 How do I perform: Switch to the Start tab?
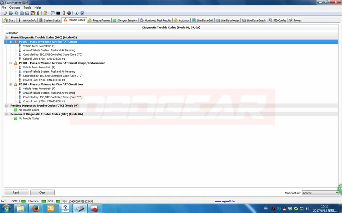pyautogui.click(x=9, y=20)
